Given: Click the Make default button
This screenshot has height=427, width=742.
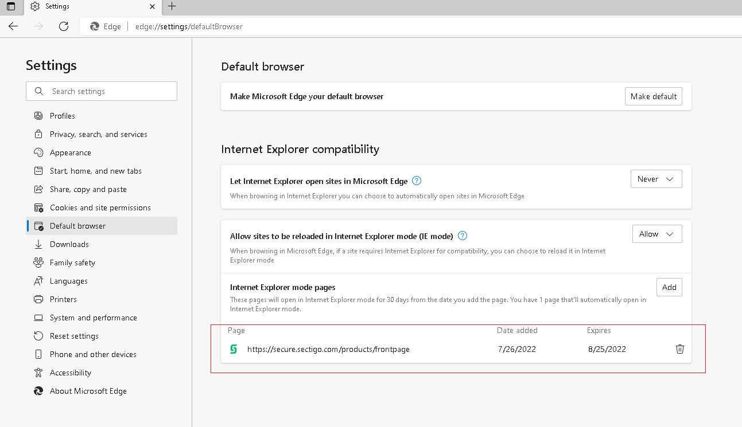Looking at the screenshot, I should 654,96.
